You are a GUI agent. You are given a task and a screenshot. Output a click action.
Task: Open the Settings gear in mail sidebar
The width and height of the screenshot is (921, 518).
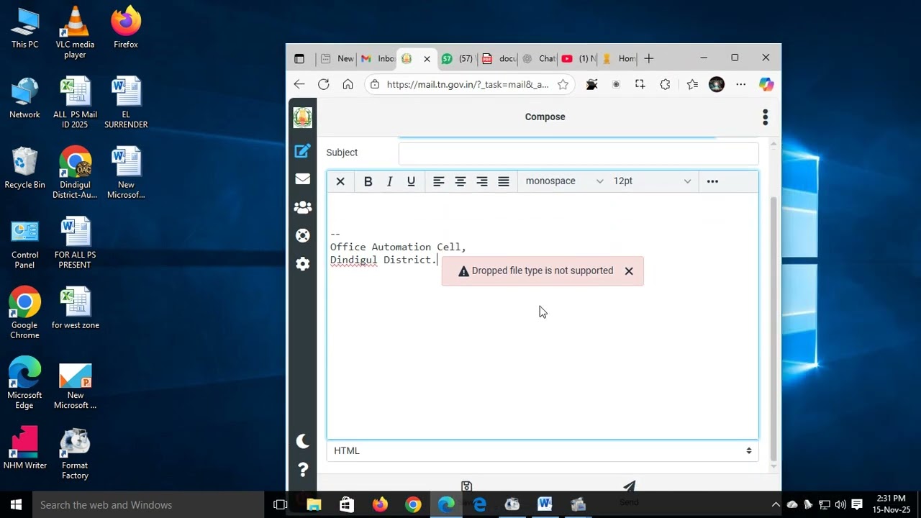pos(302,264)
